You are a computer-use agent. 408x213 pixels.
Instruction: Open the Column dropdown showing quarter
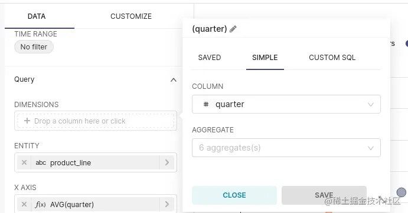click(286, 104)
